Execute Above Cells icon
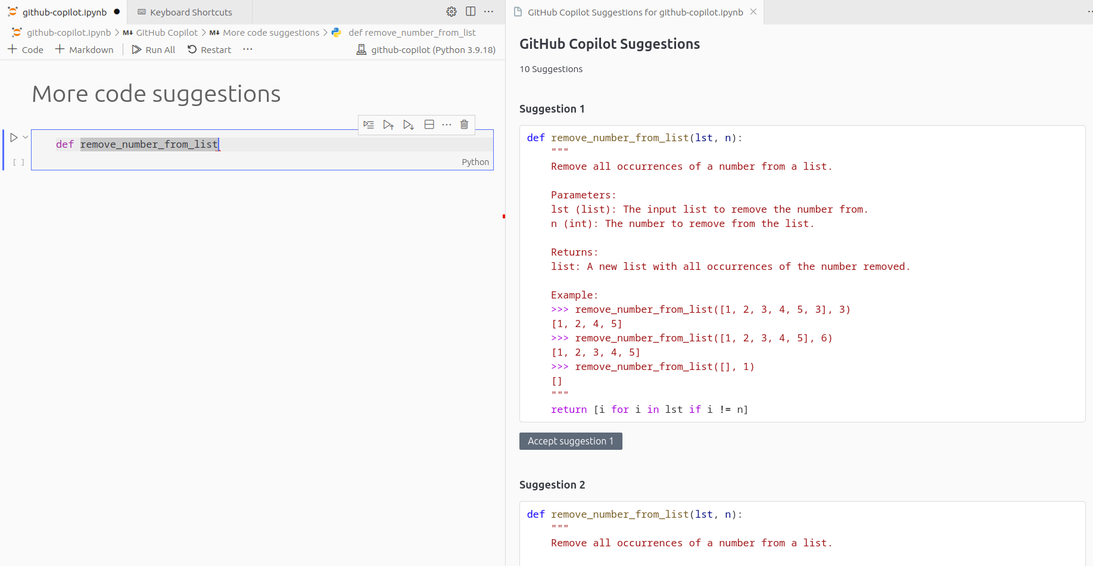Image resolution: width=1093 pixels, height=566 pixels. 388,125
